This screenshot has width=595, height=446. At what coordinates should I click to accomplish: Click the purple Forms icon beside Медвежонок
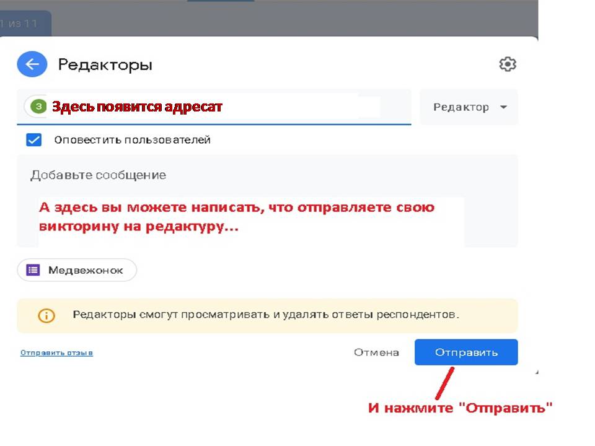pyautogui.click(x=33, y=270)
